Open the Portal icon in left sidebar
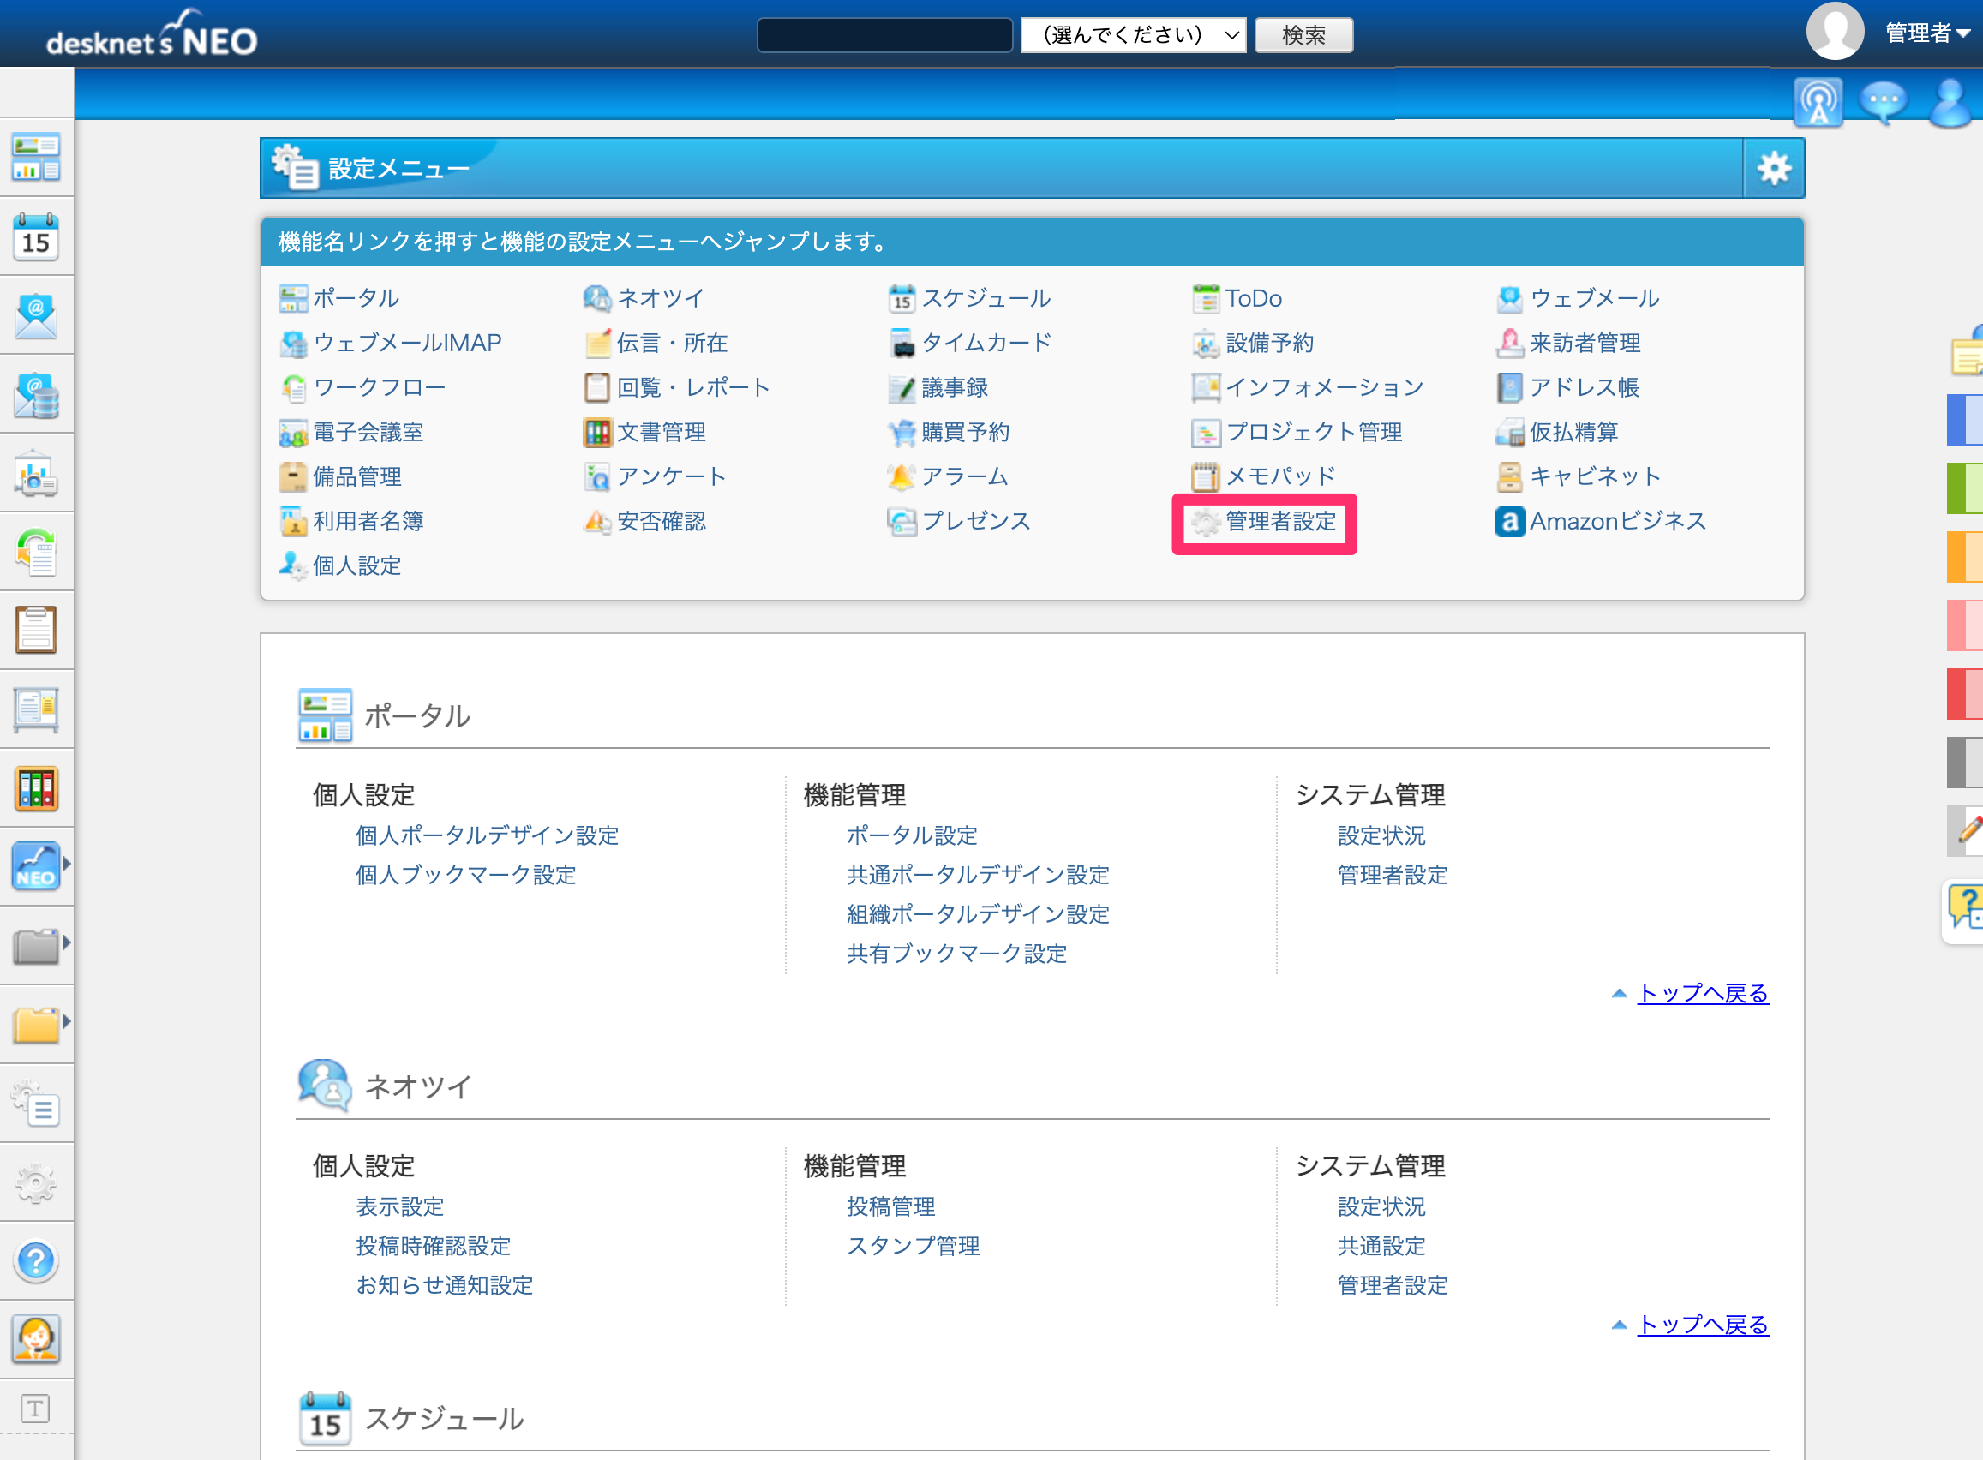The width and height of the screenshot is (1983, 1460). click(x=36, y=158)
